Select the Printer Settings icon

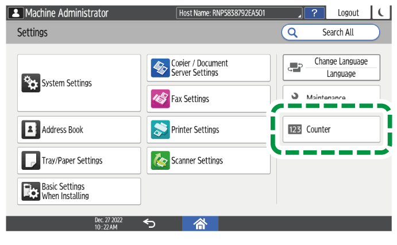[159, 130]
